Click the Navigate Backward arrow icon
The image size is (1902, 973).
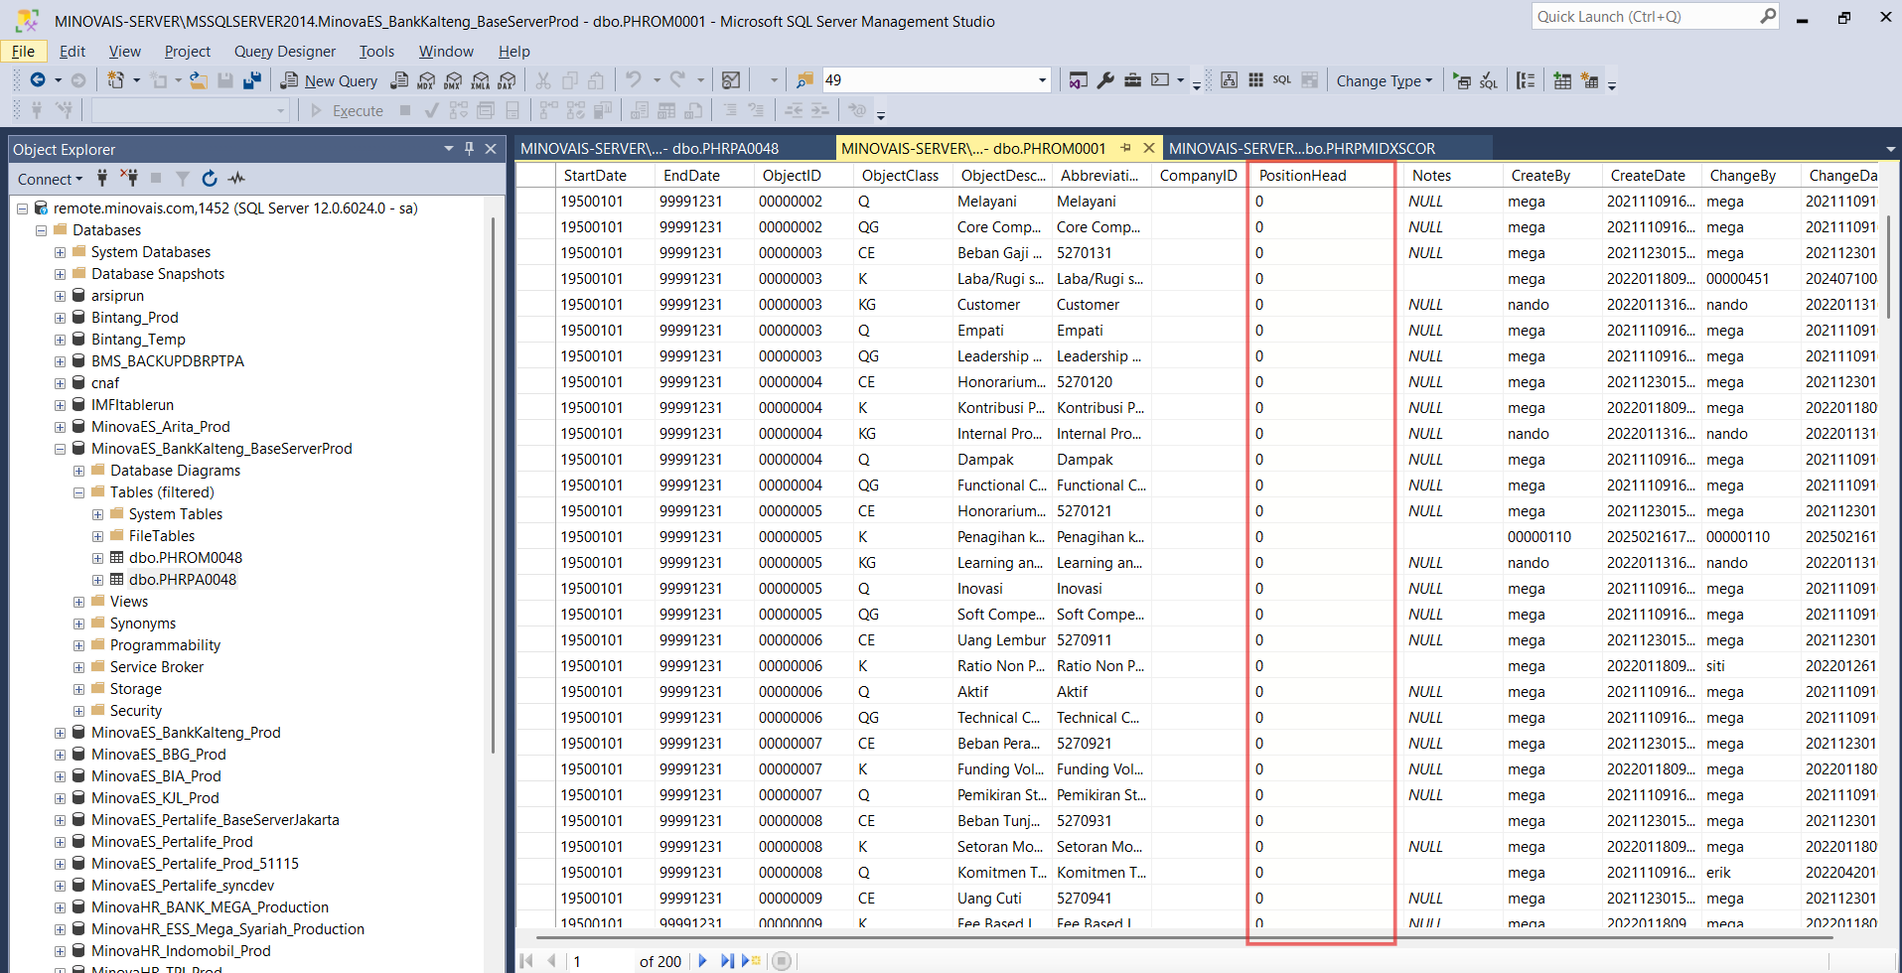[x=38, y=80]
